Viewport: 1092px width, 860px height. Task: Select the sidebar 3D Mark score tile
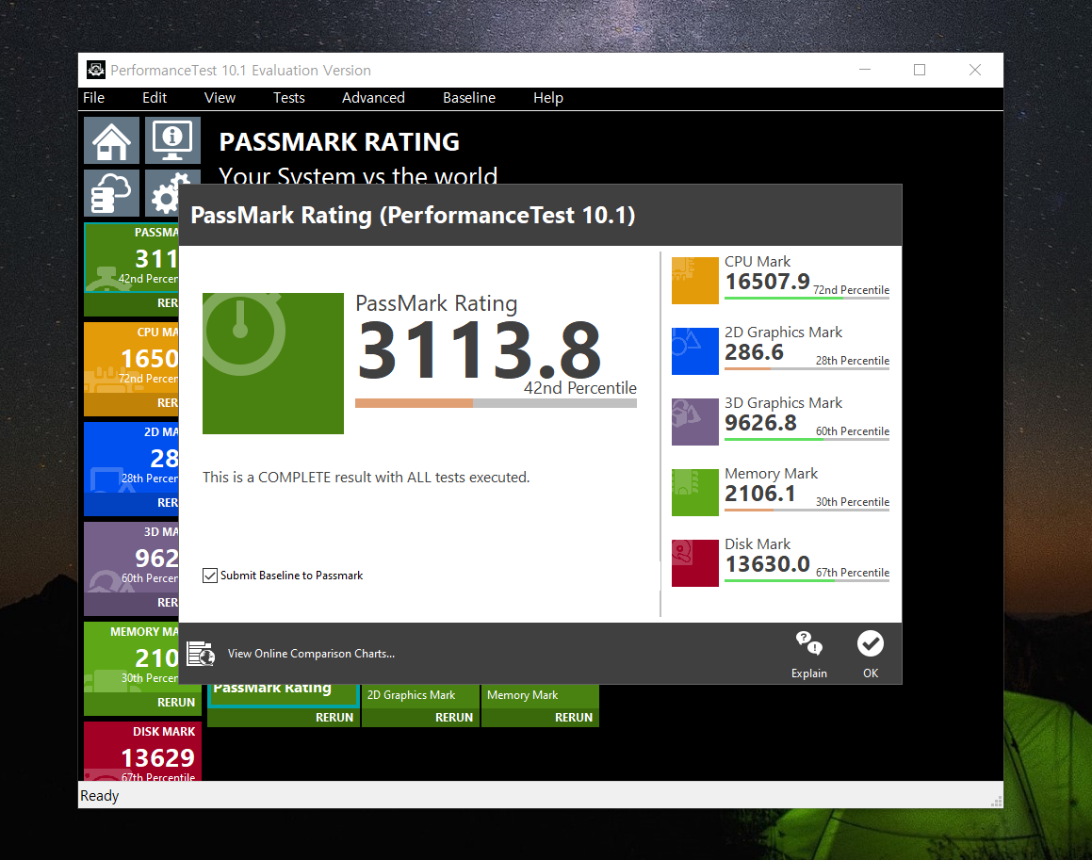click(x=132, y=557)
